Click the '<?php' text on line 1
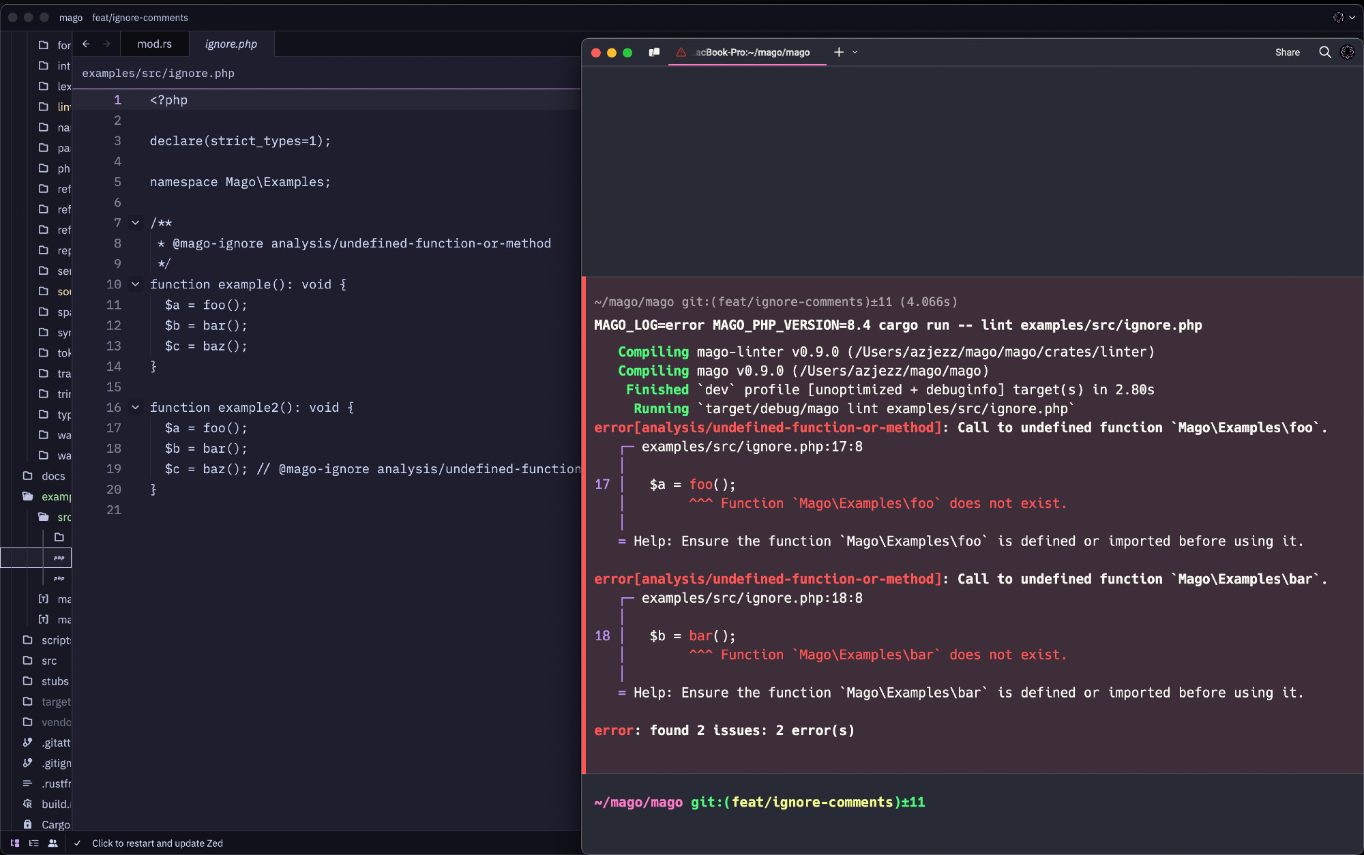 [x=168, y=100]
